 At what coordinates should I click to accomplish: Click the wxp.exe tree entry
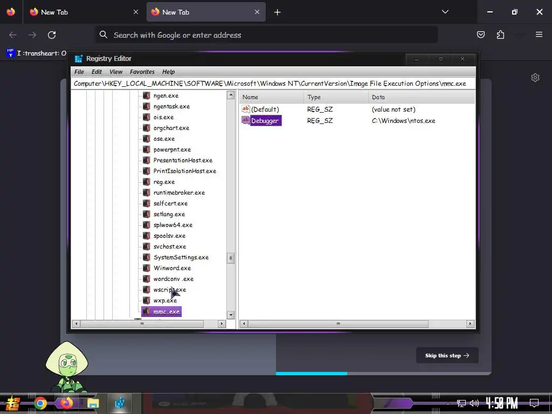(165, 300)
